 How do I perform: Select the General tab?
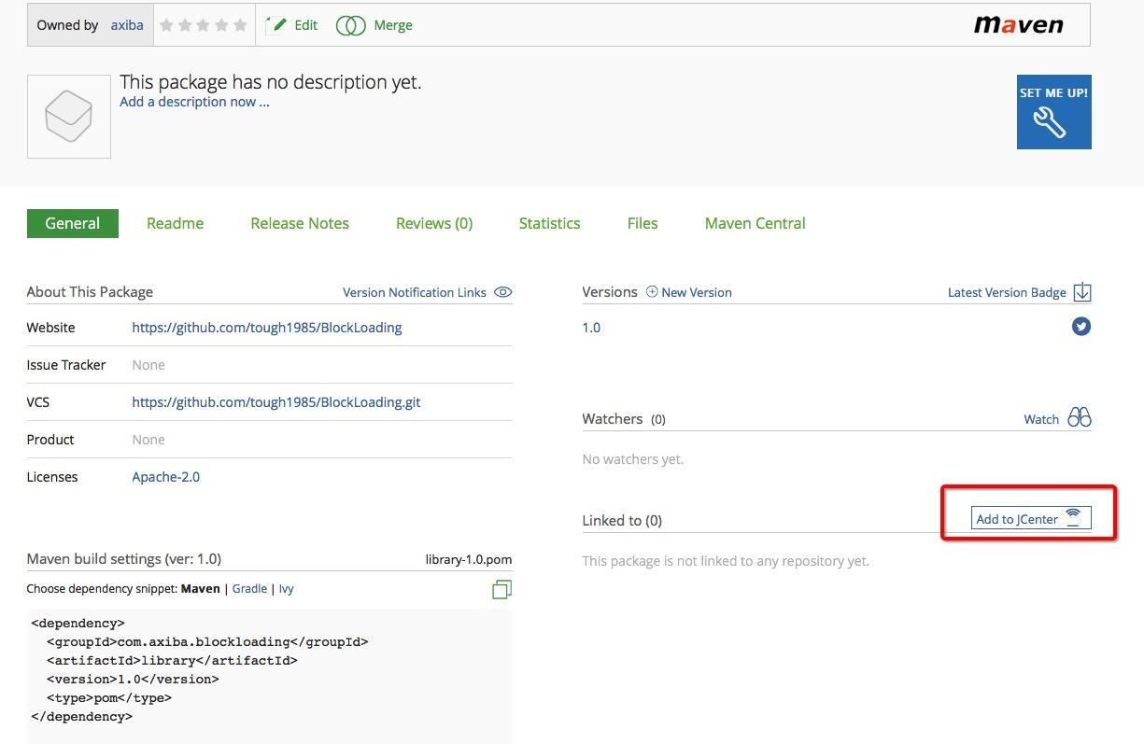point(73,223)
